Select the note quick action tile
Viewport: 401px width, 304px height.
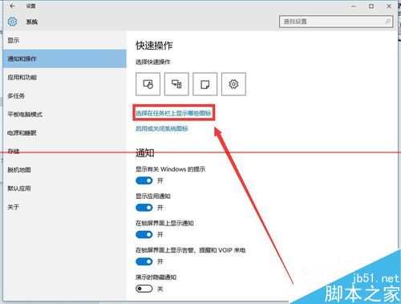[x=205, y=84]
